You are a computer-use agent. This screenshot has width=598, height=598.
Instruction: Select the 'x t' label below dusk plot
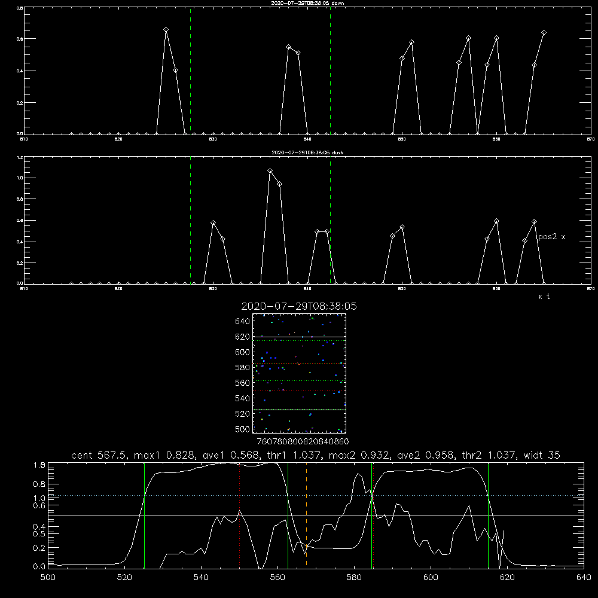point(544,297)
